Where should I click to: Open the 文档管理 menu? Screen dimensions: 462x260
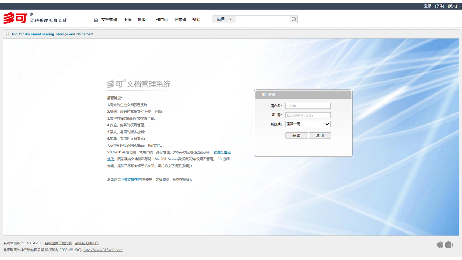click(x=109, y=20)
